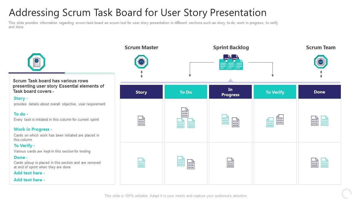
Task: Select the Done column header
Action: [x=320, y=92]
